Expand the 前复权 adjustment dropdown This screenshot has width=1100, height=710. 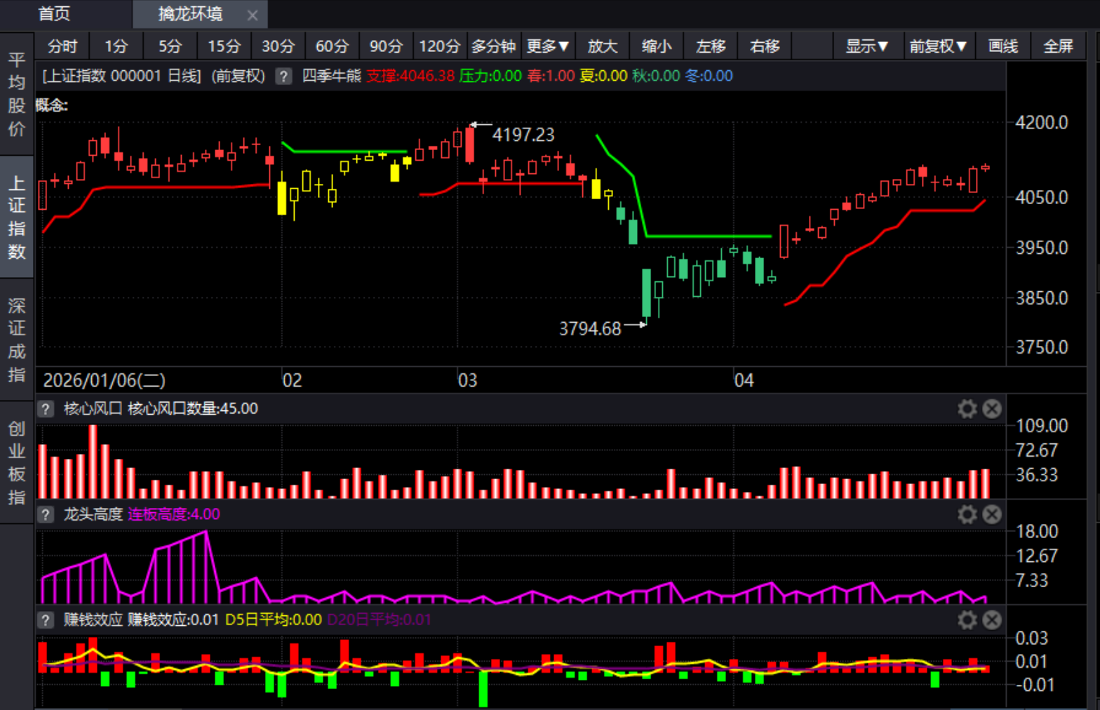coord(939,46)
